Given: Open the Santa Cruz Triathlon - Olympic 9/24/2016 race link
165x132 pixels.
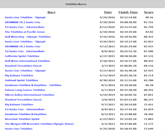Looking at the screenshot, I should pos(25,17).
